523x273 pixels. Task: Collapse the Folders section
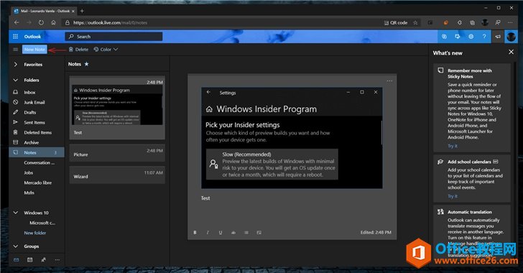16,80
